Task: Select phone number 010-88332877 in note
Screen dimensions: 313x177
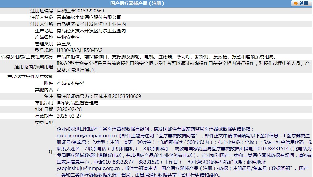Action: tap(118, 162)
